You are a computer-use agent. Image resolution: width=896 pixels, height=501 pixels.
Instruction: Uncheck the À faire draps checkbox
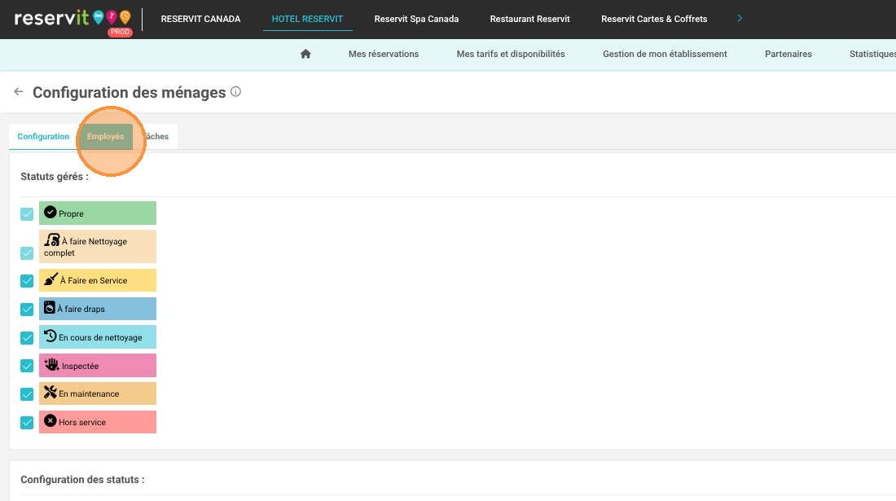(x=27, y=310)
